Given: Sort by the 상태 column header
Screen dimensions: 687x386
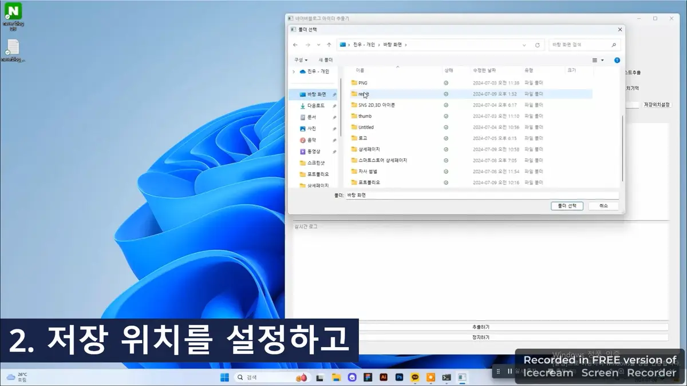Looking at the screenshot, I should point(449,70).
